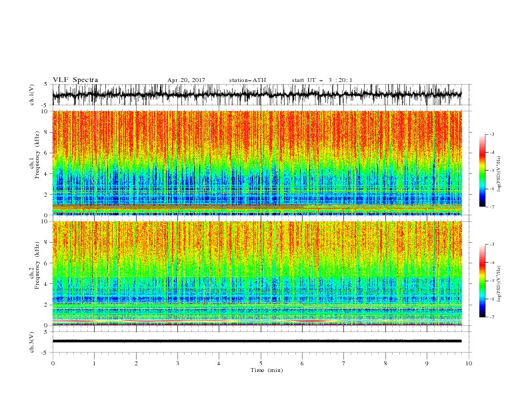Screen dimensions: 528x408
Task: Click the '-7' tick on the ch.1 colorbar
Action: [491, 207]
